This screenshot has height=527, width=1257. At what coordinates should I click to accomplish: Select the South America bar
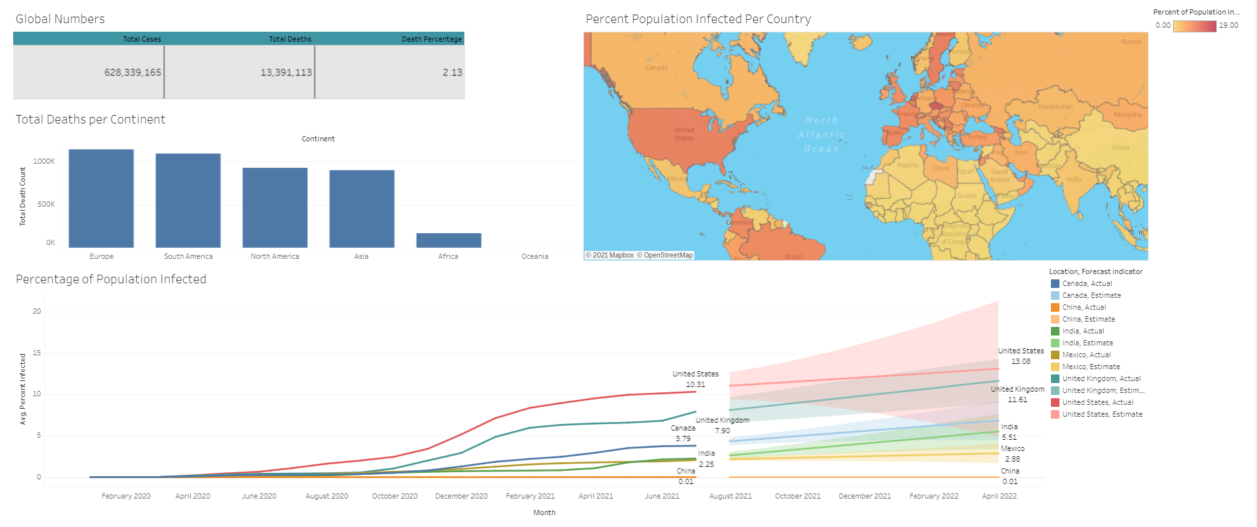188,201
